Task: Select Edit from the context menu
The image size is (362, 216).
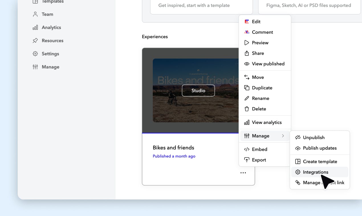Action: pyautogui.click(x=265, y=22)
